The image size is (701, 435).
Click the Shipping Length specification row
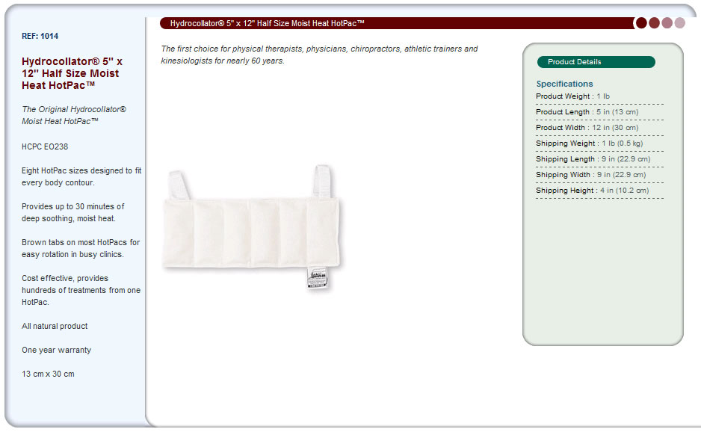[599, 159]
